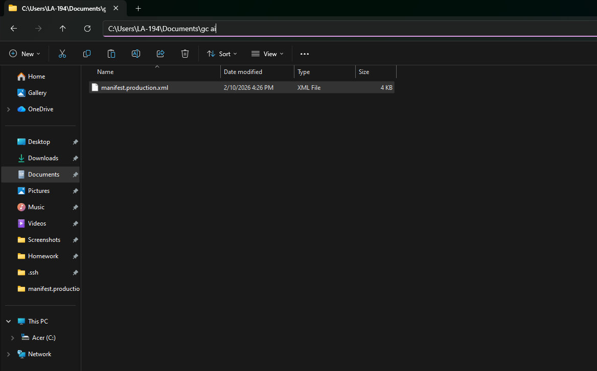
Task: Open the View layout dropdown
Action: [x=267, y=54]
